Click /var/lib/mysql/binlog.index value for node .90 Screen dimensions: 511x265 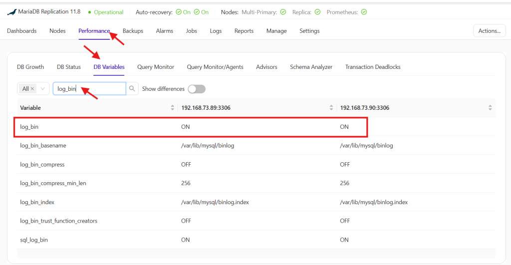(374, 202)
